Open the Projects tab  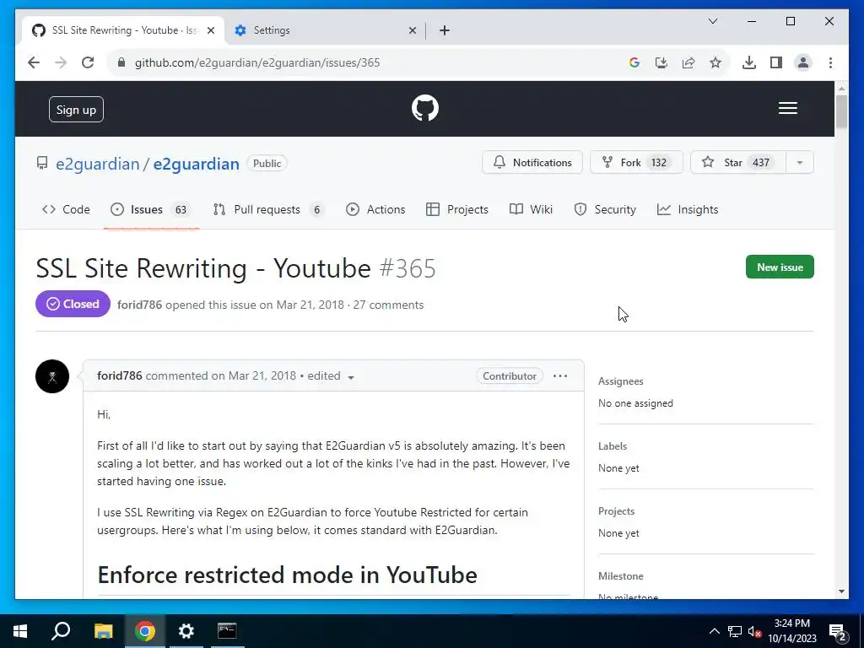pos(457,209)
